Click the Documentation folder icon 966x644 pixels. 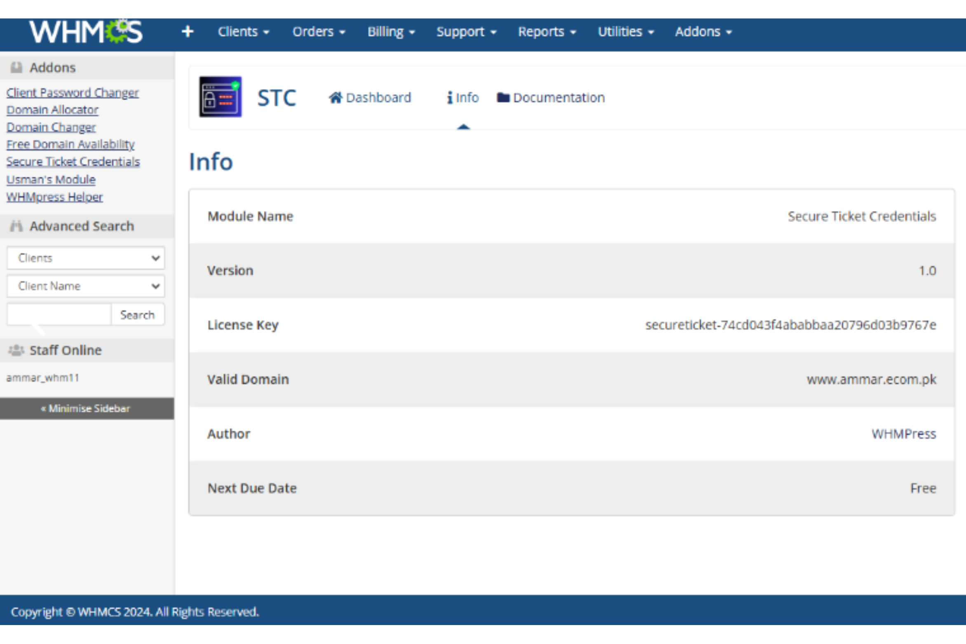pyautogui.click(x=503, y=98)
